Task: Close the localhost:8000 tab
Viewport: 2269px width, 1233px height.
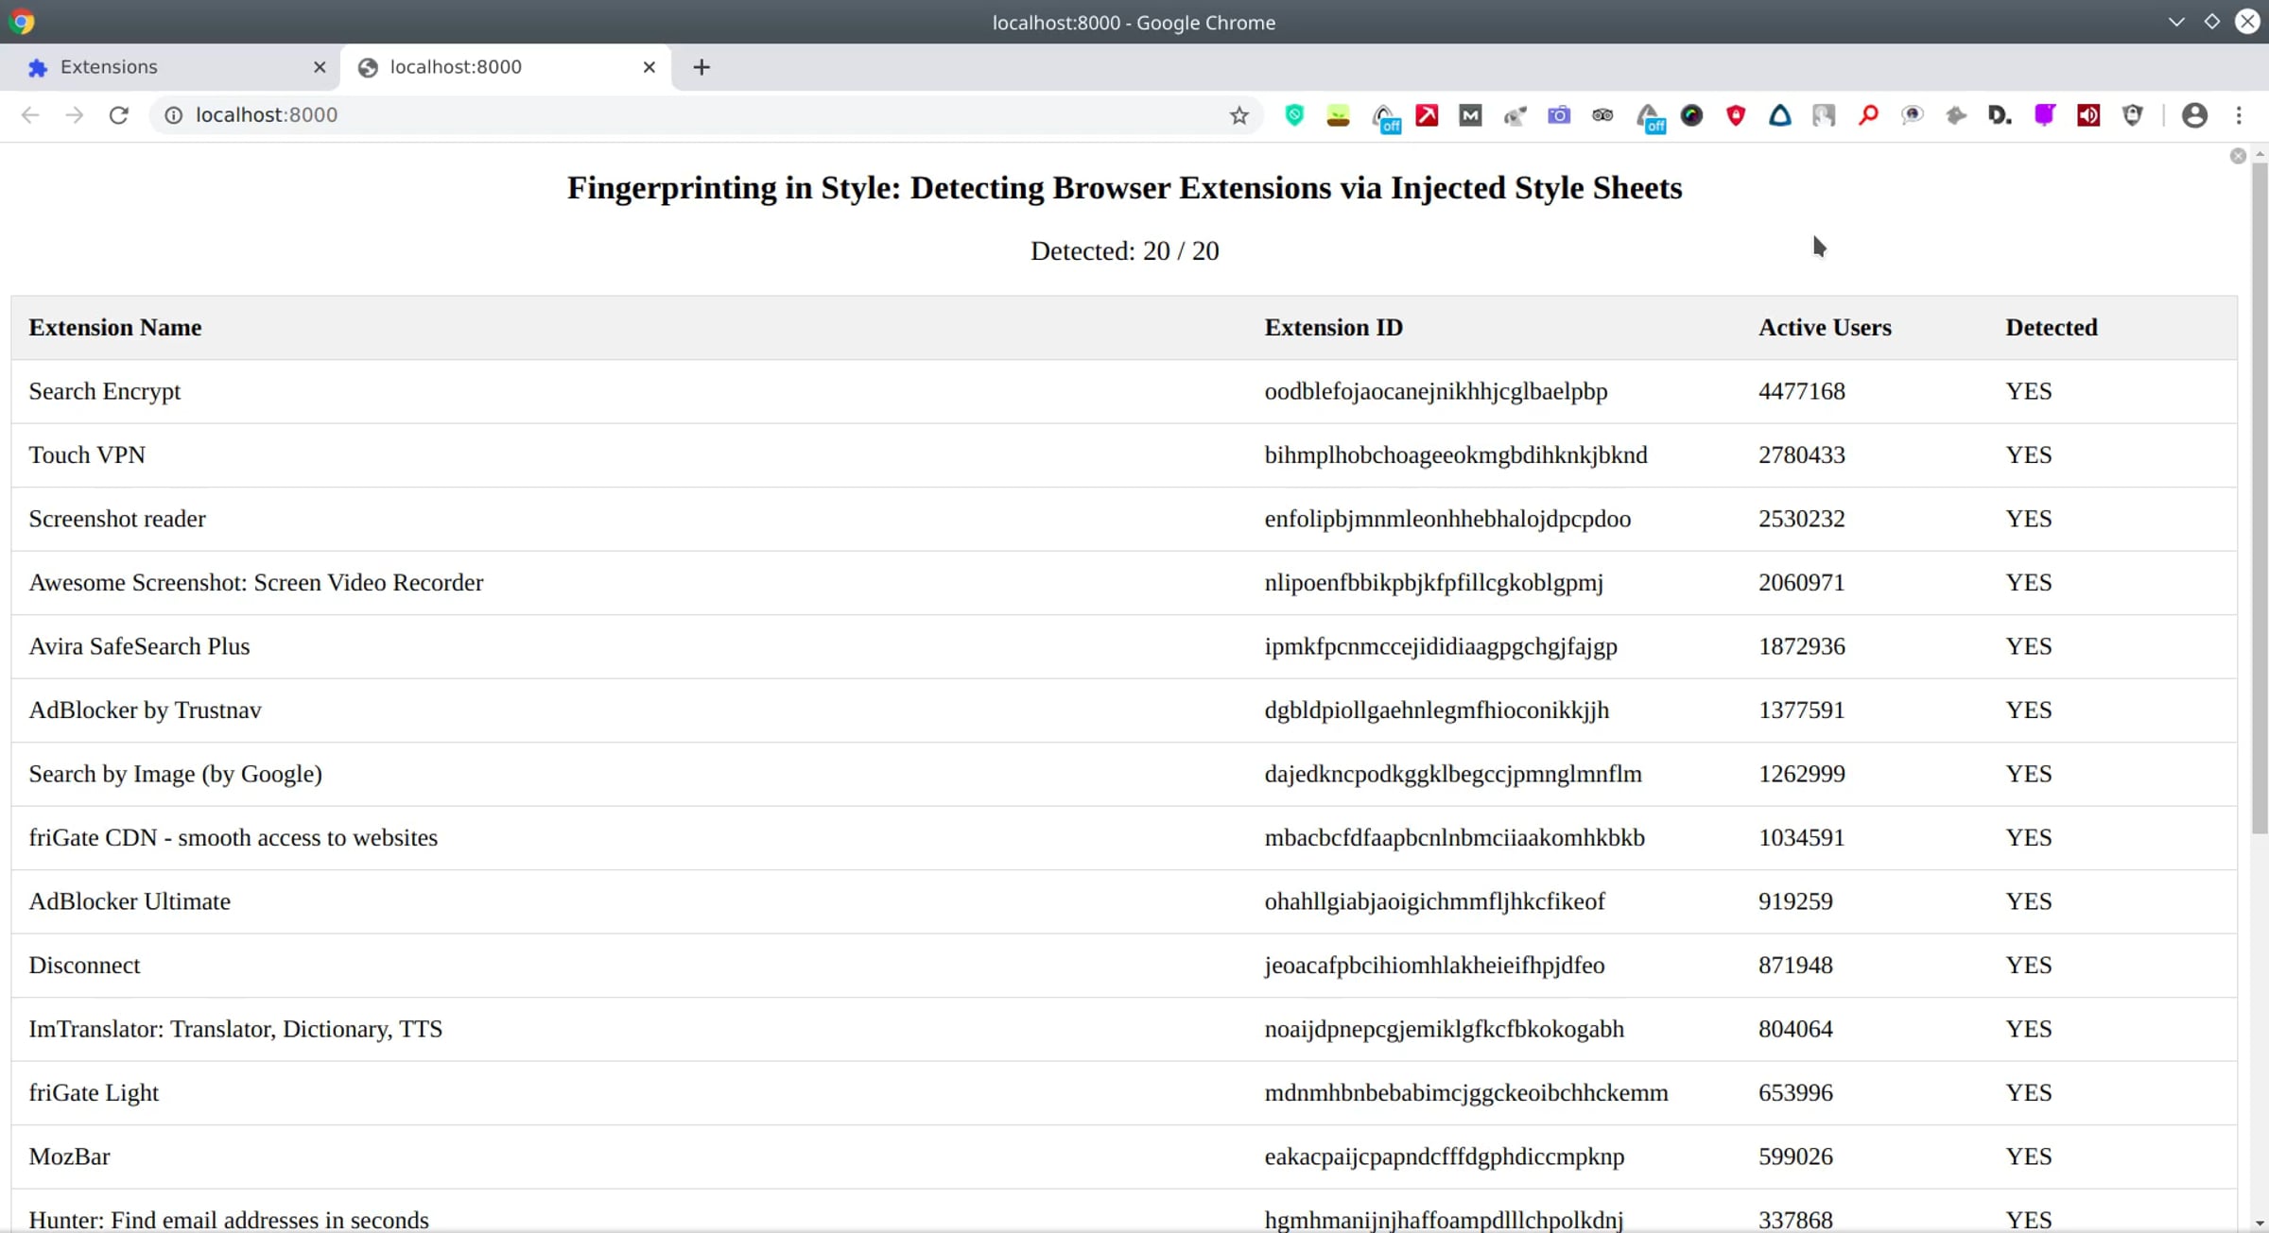Action: click(x=650, y=67)
